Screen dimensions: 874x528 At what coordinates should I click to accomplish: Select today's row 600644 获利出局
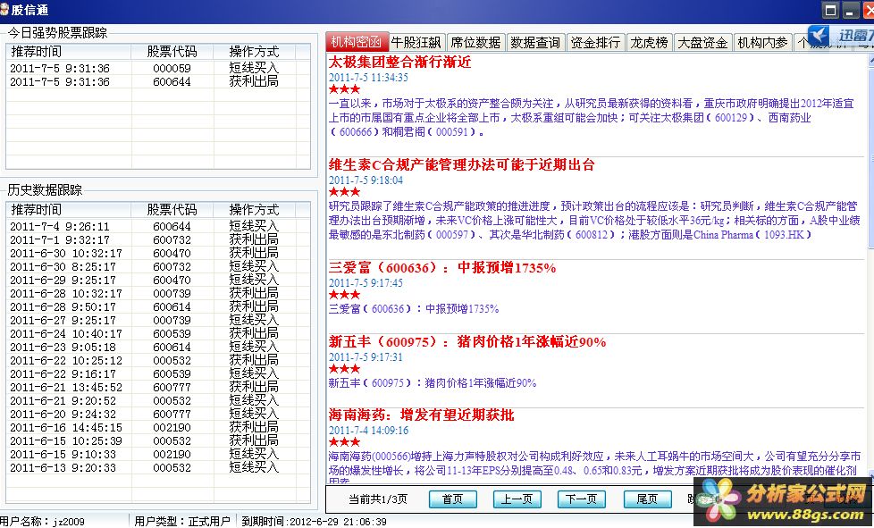(x=158, y=82)
